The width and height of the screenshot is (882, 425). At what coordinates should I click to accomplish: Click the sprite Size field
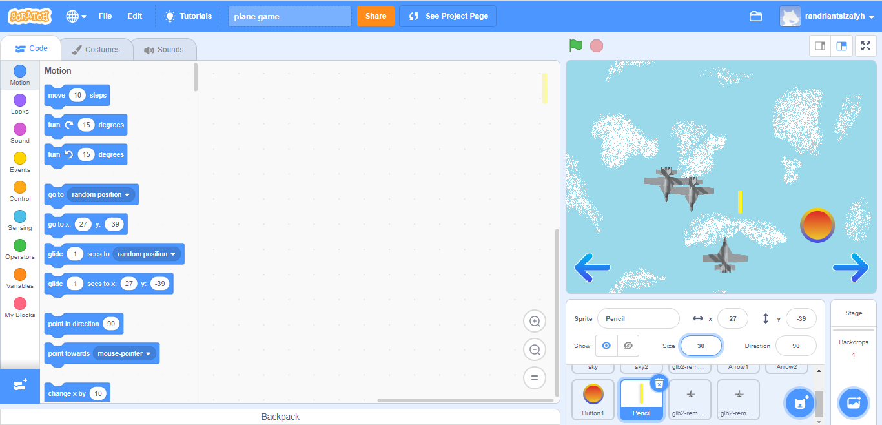701,346
